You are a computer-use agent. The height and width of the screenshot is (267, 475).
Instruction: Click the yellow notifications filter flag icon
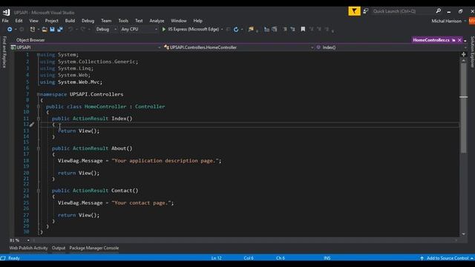tap(354, 11)
